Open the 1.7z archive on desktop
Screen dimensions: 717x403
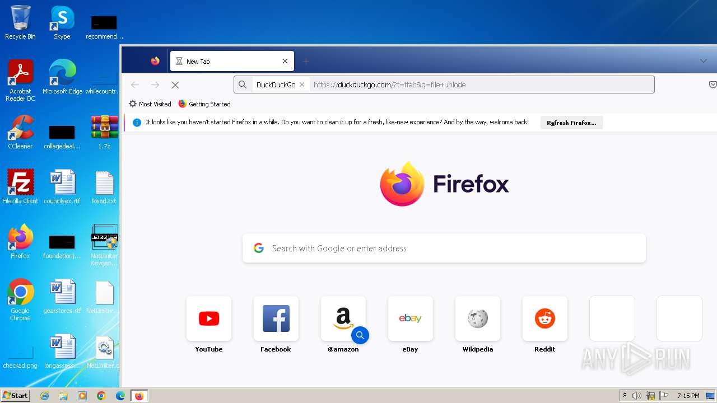[x=104, y=132]
